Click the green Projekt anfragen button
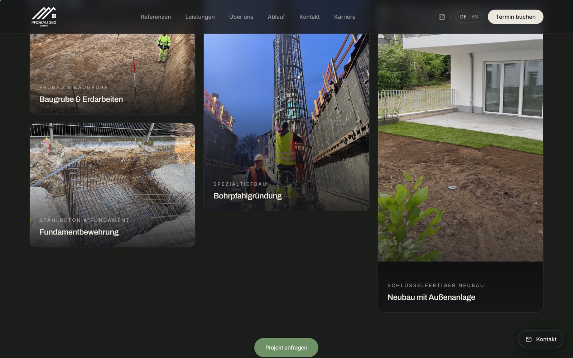This screenshot has width=573, height=358. [286, 348]
